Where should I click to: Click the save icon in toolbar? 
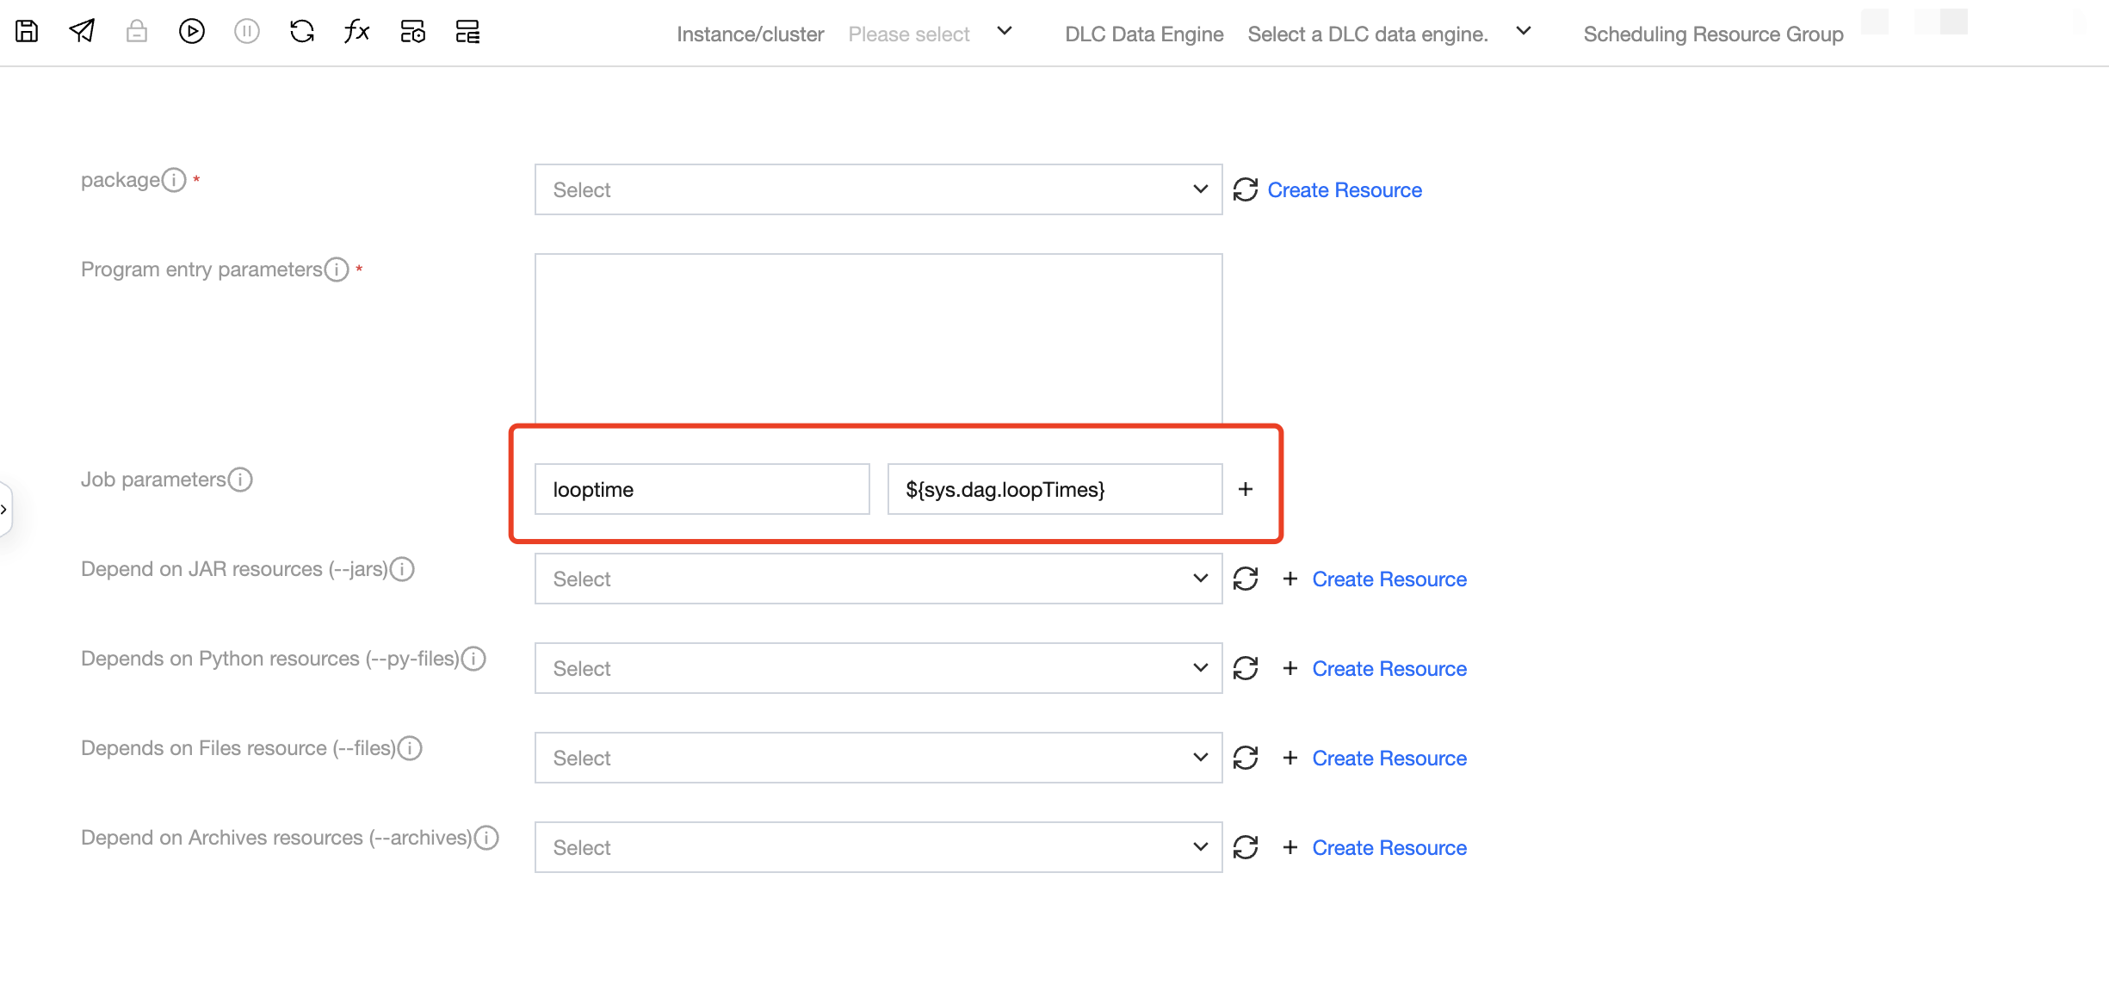click(x=27, y=32)
